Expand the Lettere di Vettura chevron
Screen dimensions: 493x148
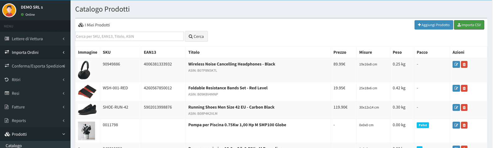tap(64, 39)
